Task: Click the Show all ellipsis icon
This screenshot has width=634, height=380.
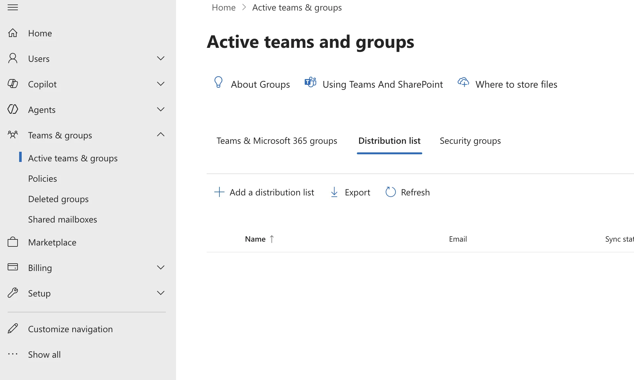Action: tap(13, 354)
